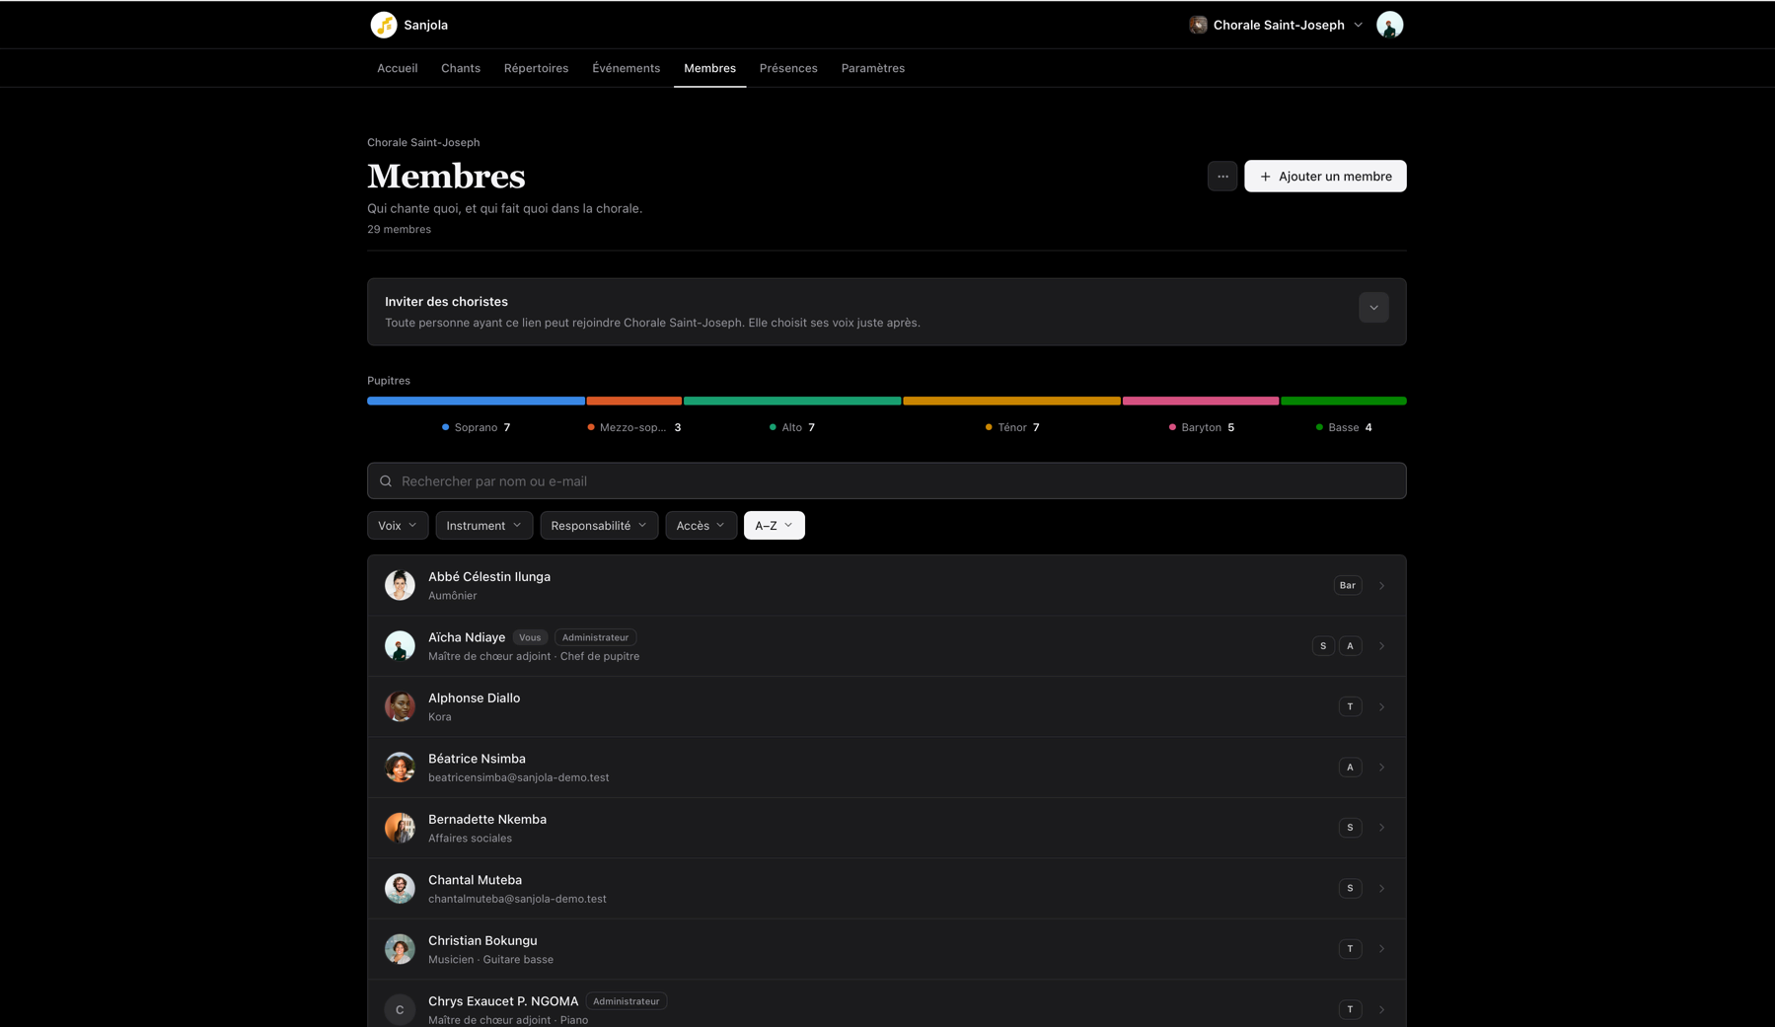
Task: Open the Instrument filter dropdown
Action: (484, 526)
